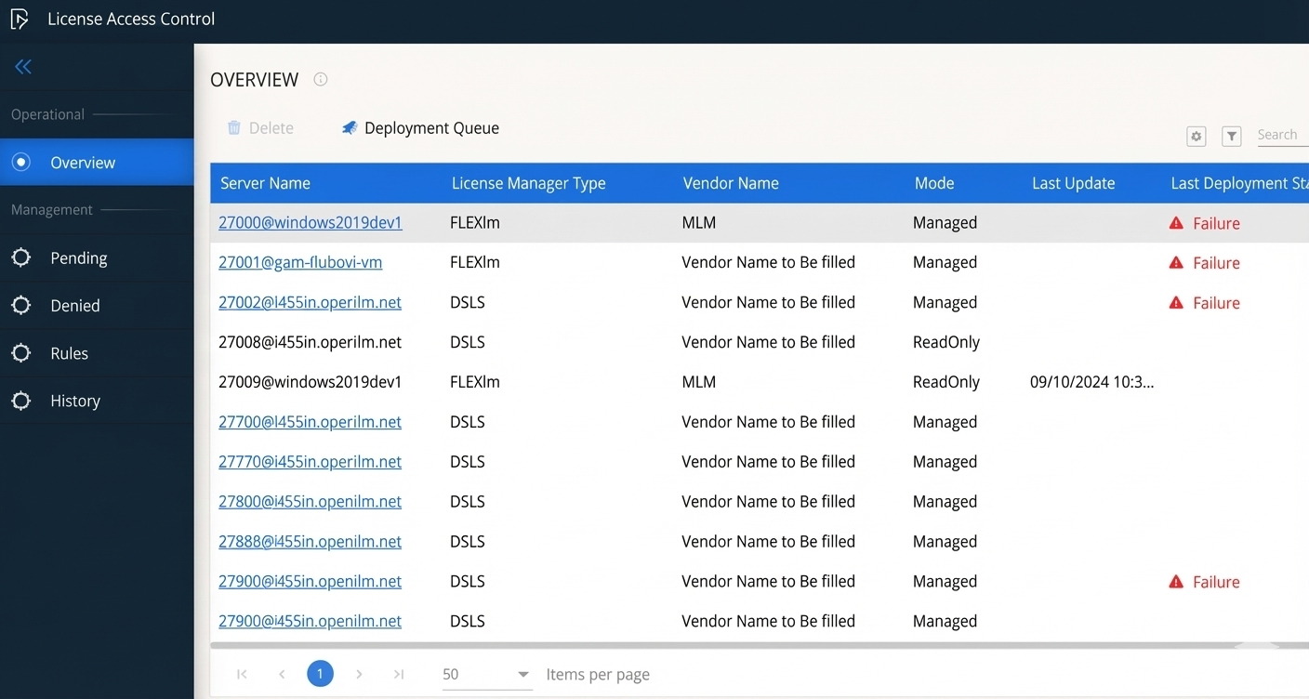This screenshot has height=699, width=1309.
Task: Click FLEXlm in the 27001@gam-flubovi-vm row
Action: click(475, 263)
